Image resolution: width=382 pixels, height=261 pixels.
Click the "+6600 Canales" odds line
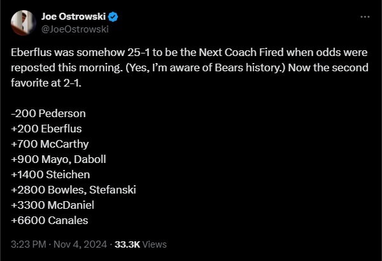(x=50, y=220)
